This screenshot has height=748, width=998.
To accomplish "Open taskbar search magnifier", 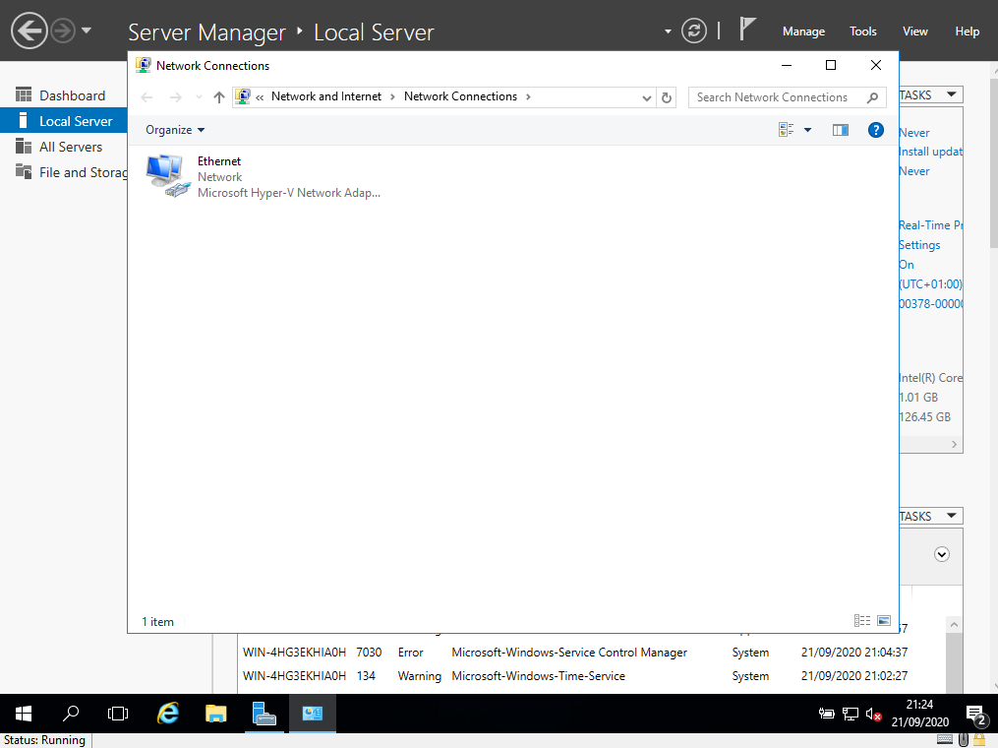I will 71,714.
